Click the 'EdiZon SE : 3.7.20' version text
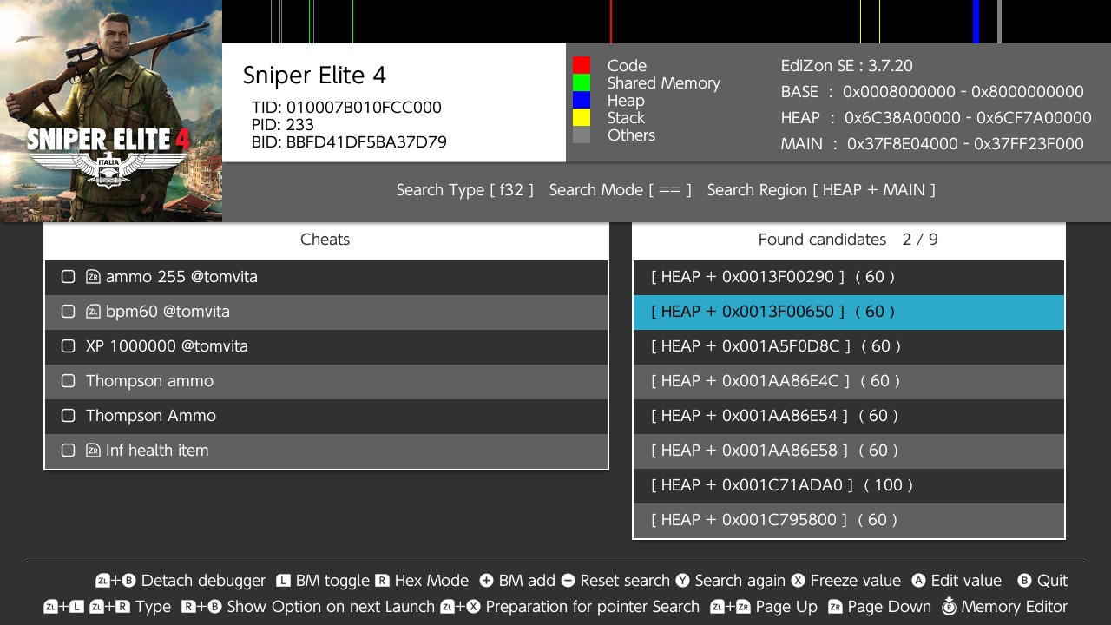The width and height of the screenshot is (1111, 625). pyautogui.click(x=847, y=66)
